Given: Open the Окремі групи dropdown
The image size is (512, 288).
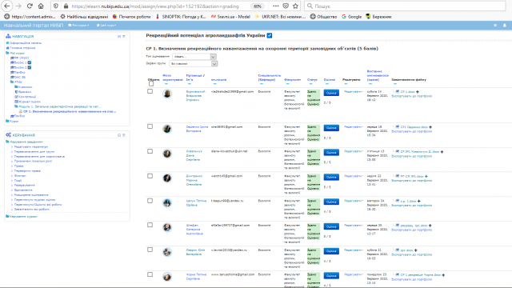Looking at the screenshot, I should 194,64.
